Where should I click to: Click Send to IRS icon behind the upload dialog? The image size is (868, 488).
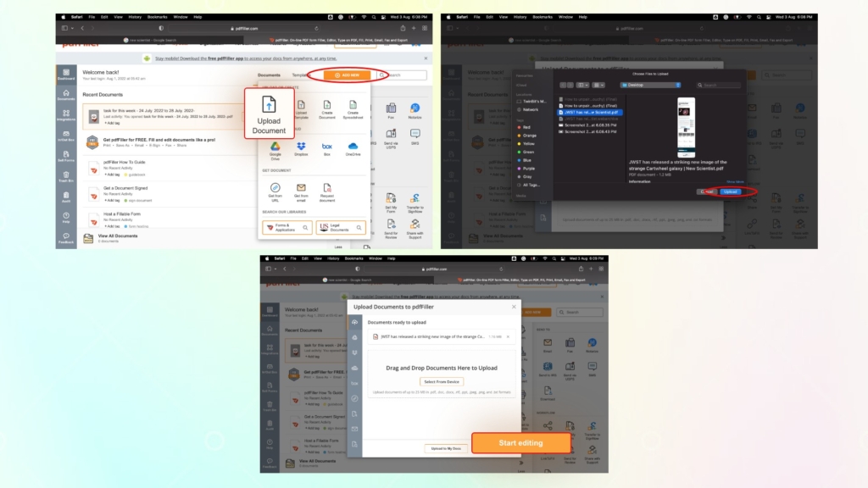(548, 369)
